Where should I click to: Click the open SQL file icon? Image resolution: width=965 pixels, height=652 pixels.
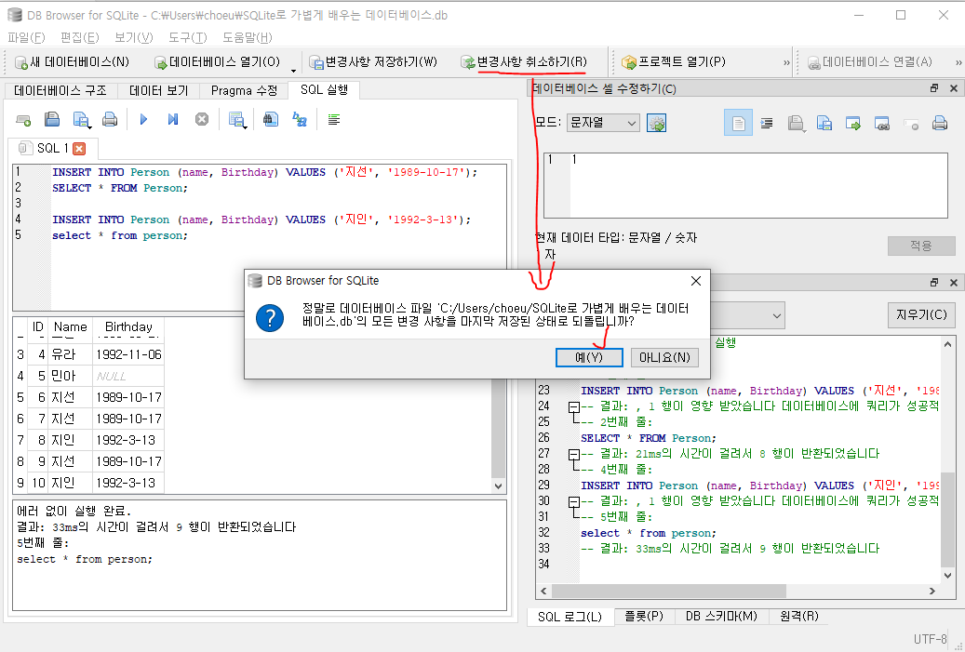tap(52, 119)
